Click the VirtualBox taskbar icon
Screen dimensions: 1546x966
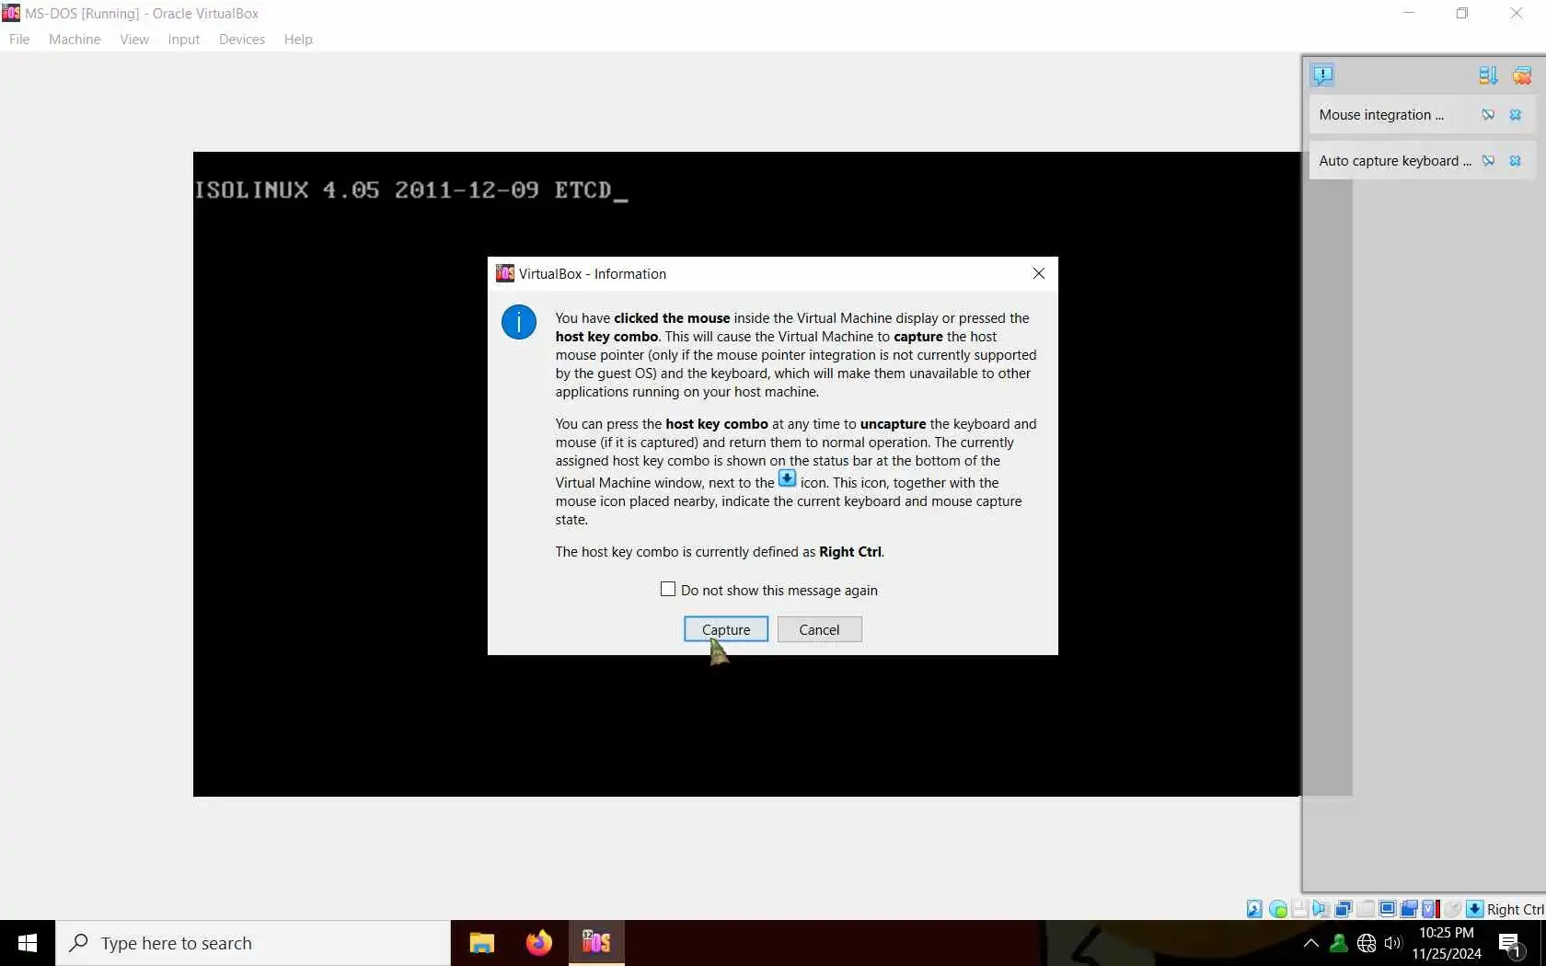click(596, 943)
